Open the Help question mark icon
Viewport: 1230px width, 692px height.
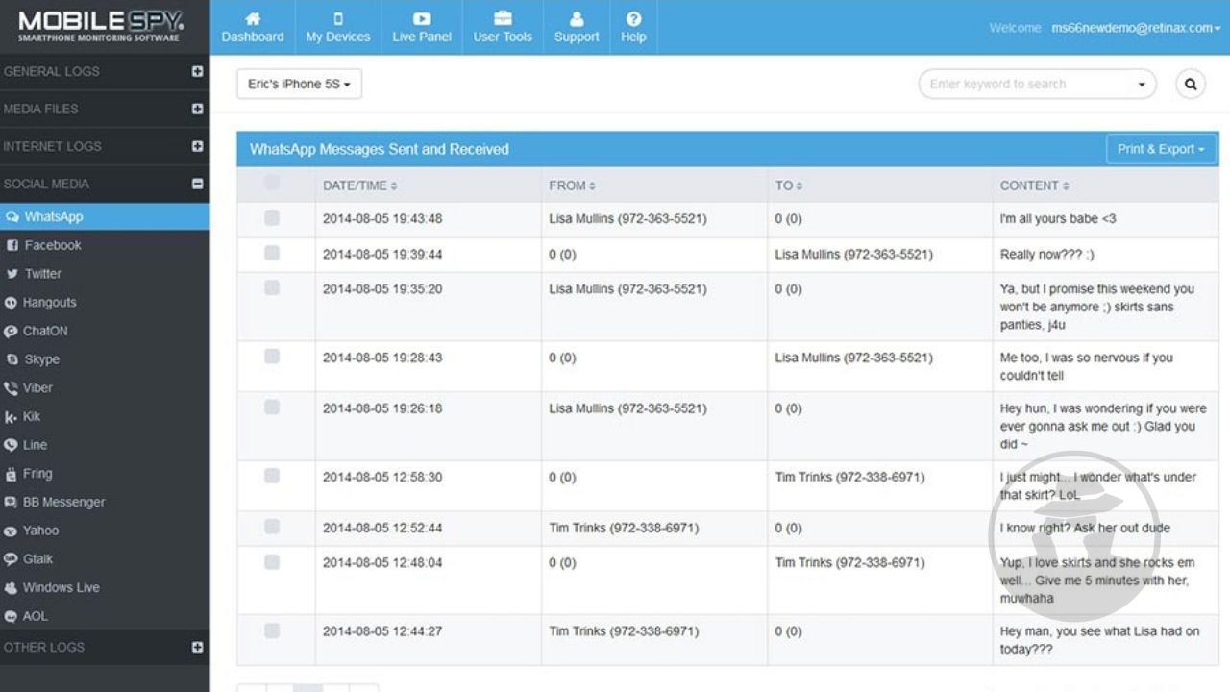point(633,18)
